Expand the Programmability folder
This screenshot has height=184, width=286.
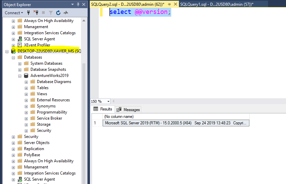26,112
